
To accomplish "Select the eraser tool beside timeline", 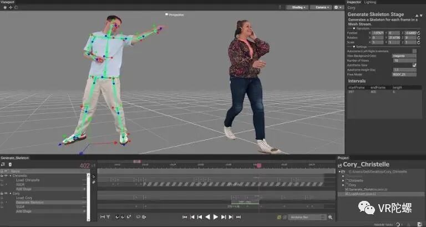I will click(x=94, y=182).
